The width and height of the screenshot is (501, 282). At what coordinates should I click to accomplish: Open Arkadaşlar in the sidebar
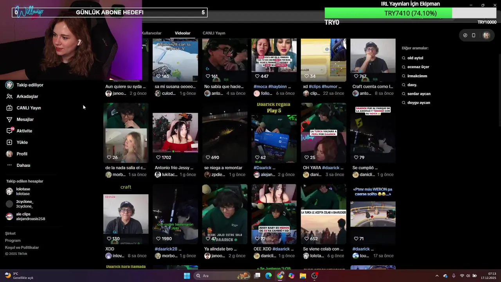(22, 96)
